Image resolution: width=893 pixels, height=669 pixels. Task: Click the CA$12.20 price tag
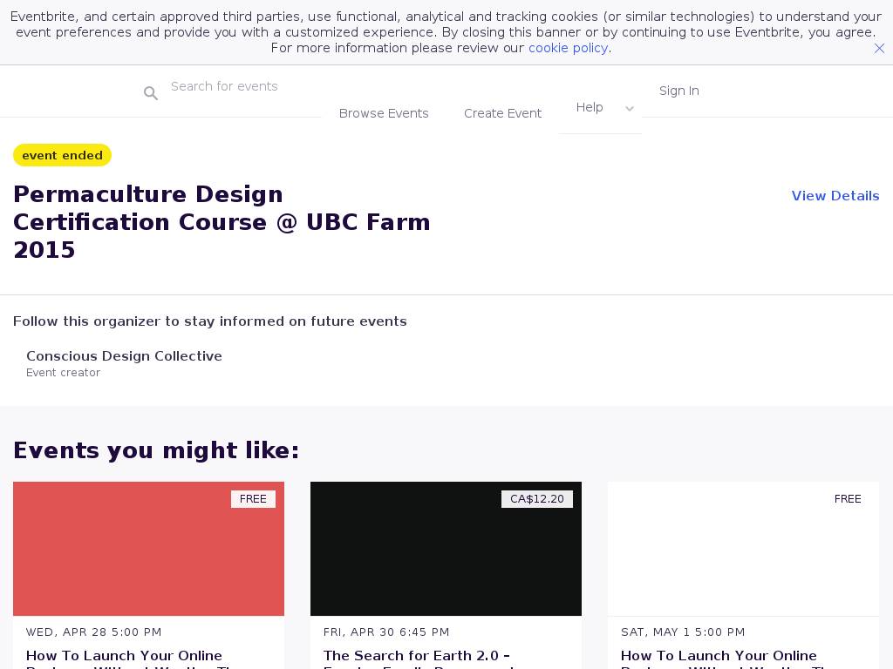tap(536, 499)
